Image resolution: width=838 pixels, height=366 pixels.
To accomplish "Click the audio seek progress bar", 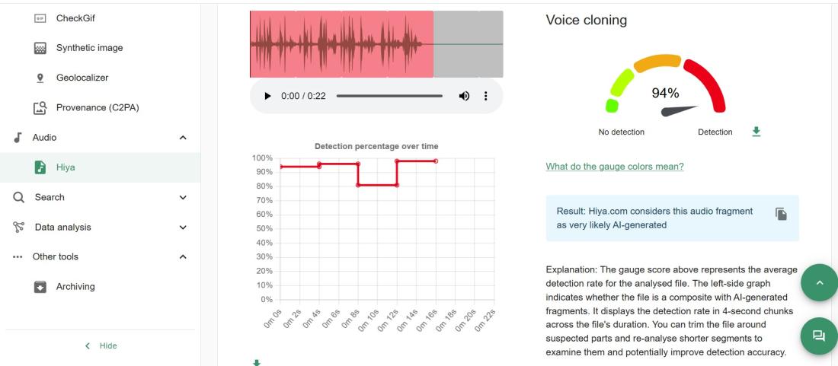I will [x=389, y=96].
